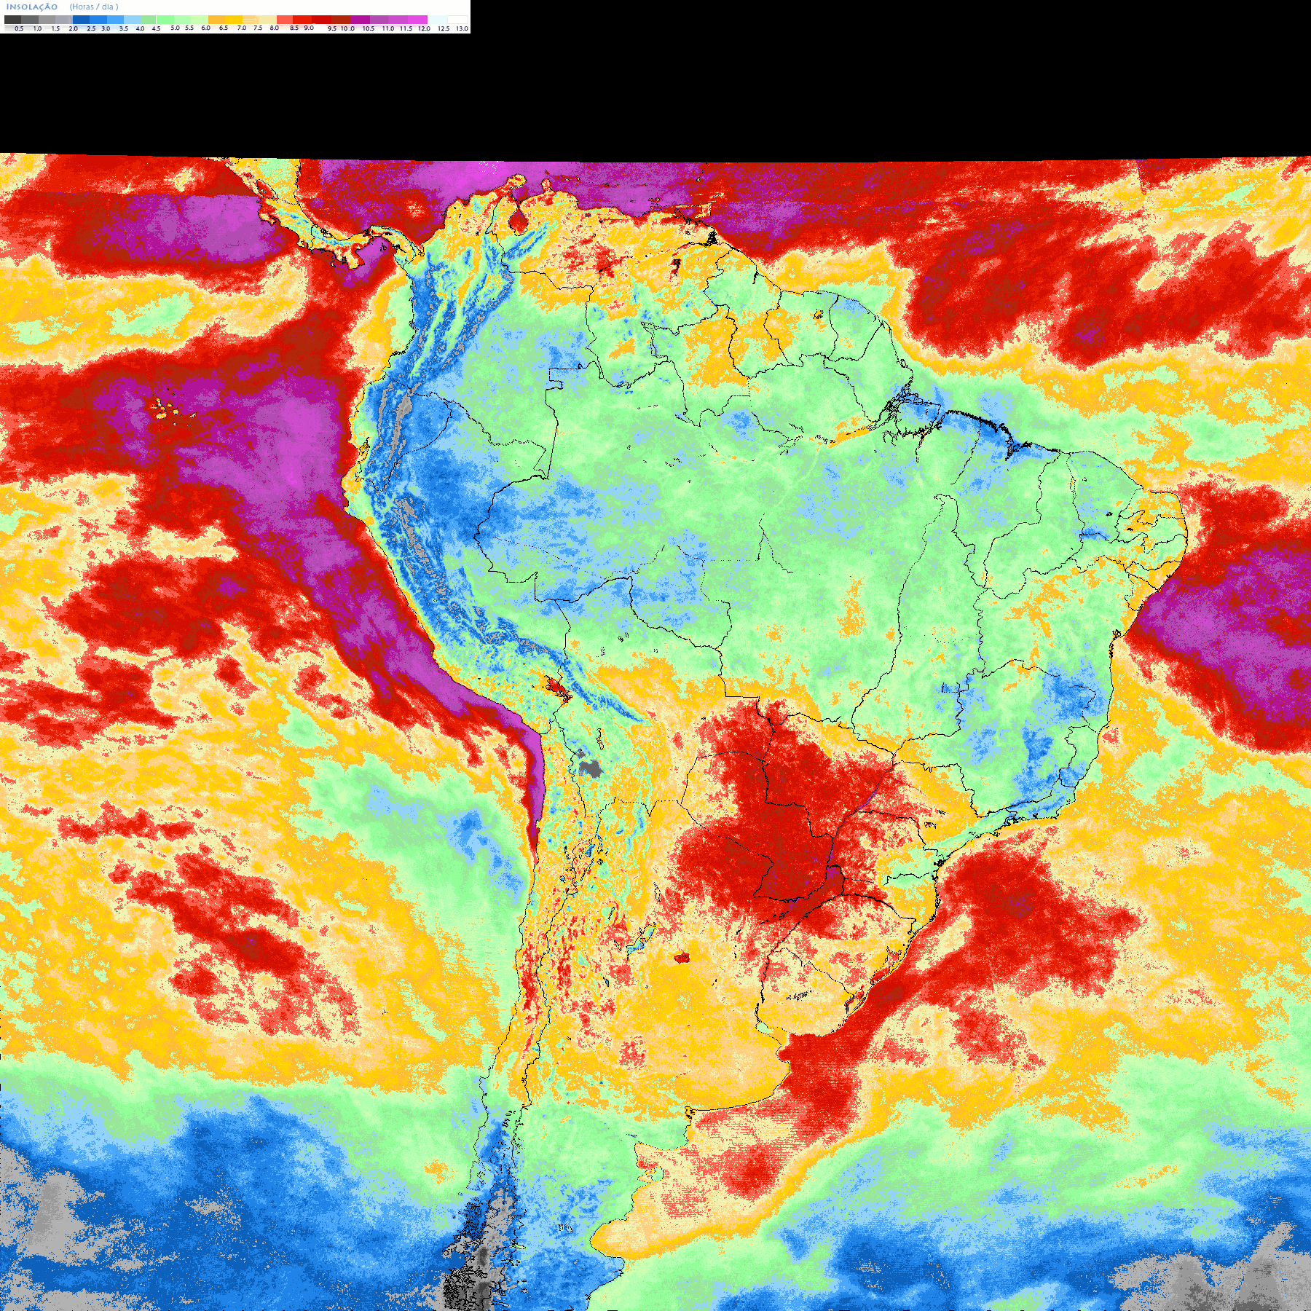Click the '4.5' legend value
1311x1311 pixels.
tap(156, 28)
